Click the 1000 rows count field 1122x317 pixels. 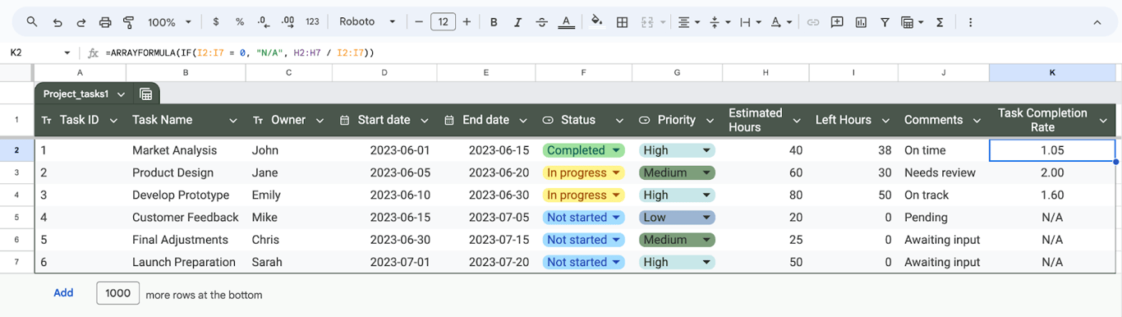click(118, 294)
